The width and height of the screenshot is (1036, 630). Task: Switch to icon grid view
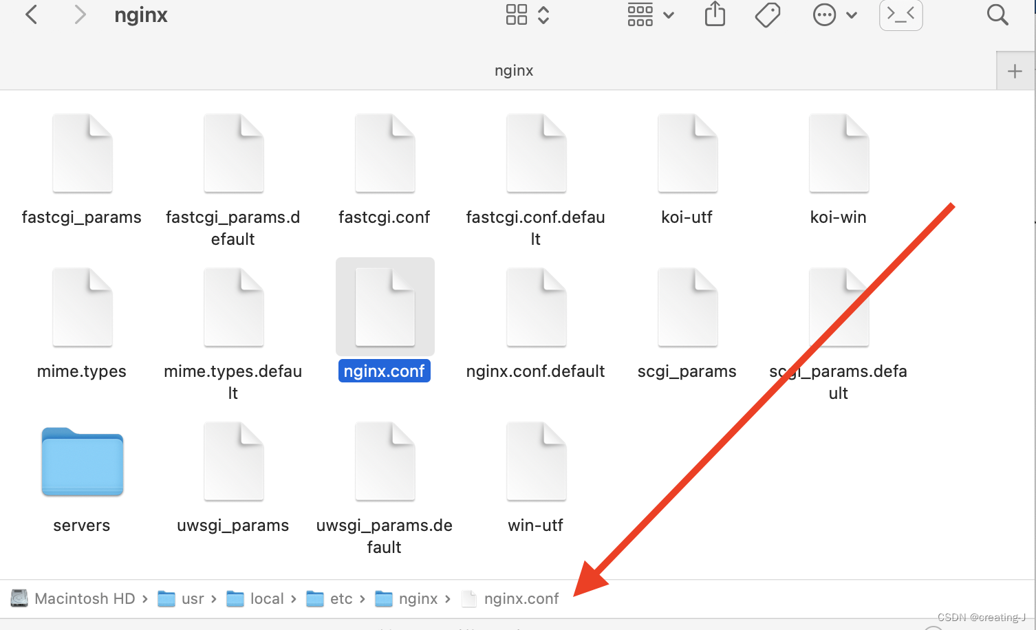click(517, 14)
